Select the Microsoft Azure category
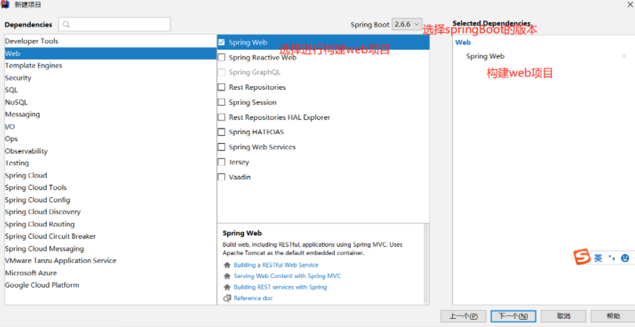Screen dimensions: 635x327 click(x=110, y=273)
